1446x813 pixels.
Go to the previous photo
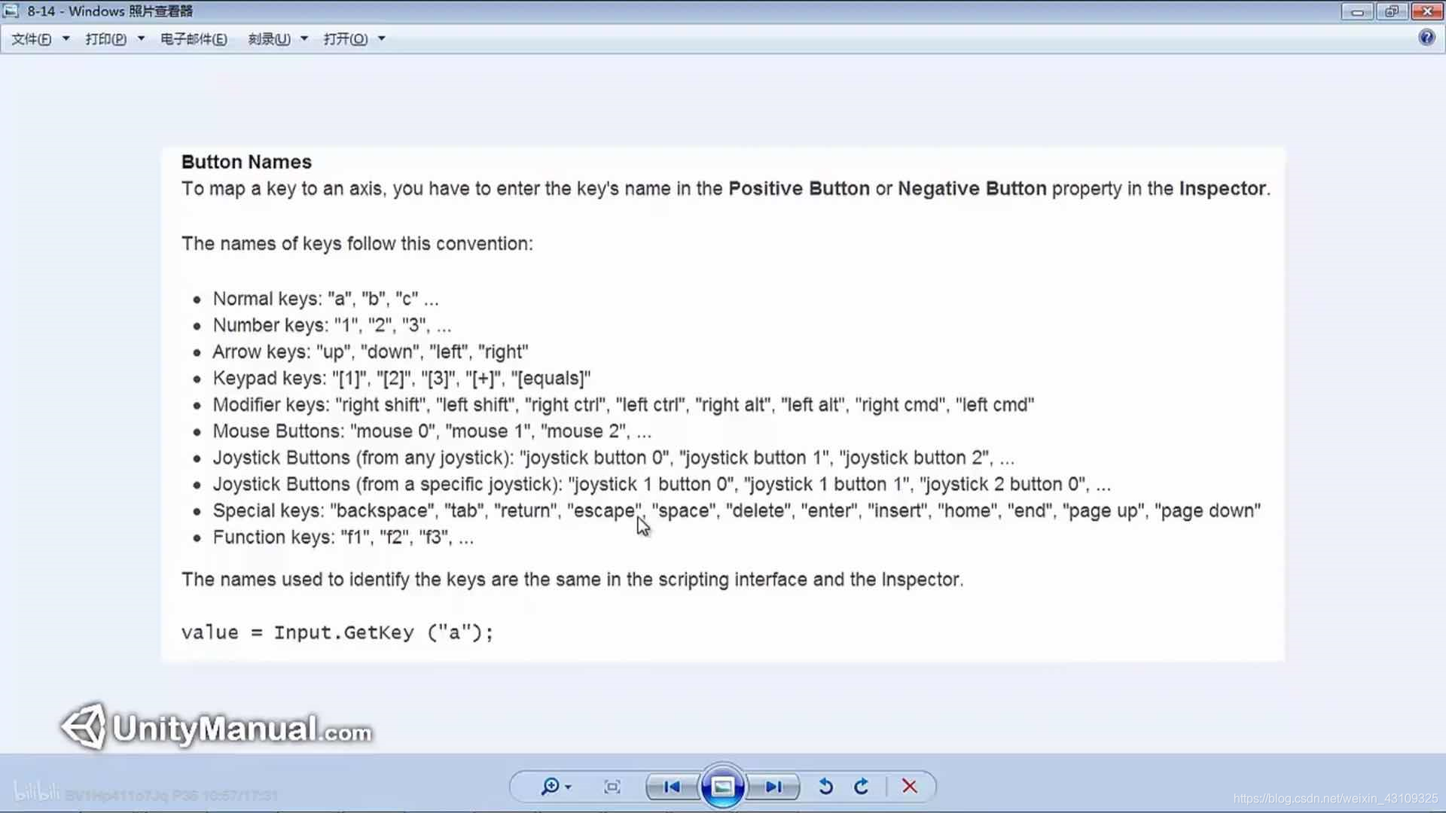[x=672, y=787]
